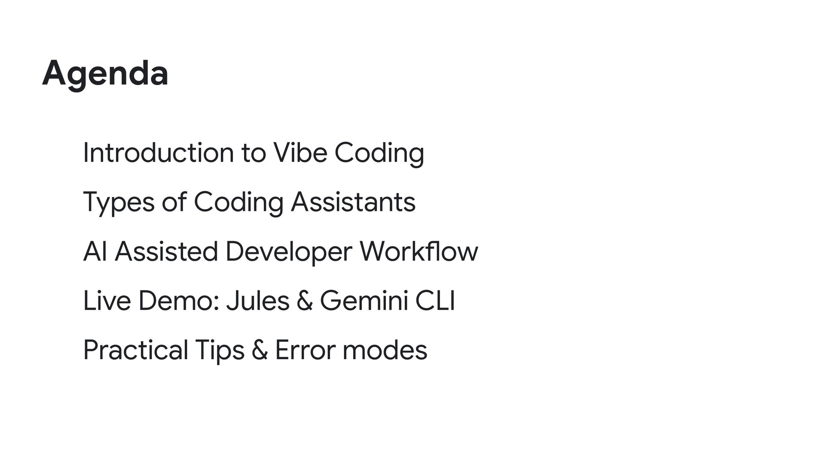The height and width of the screenshot is (464, 825).
Task: Click the word Practical in the last item
Action: tap(135, 350)
